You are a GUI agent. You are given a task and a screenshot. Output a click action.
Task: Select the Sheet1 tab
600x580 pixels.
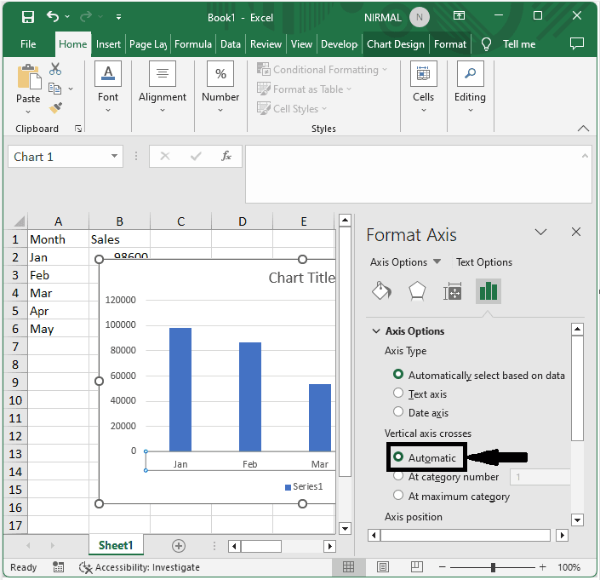pyautogui.click(x=116, y=545)
